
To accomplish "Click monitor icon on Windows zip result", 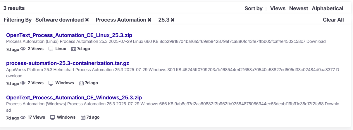I will [53, 117].
